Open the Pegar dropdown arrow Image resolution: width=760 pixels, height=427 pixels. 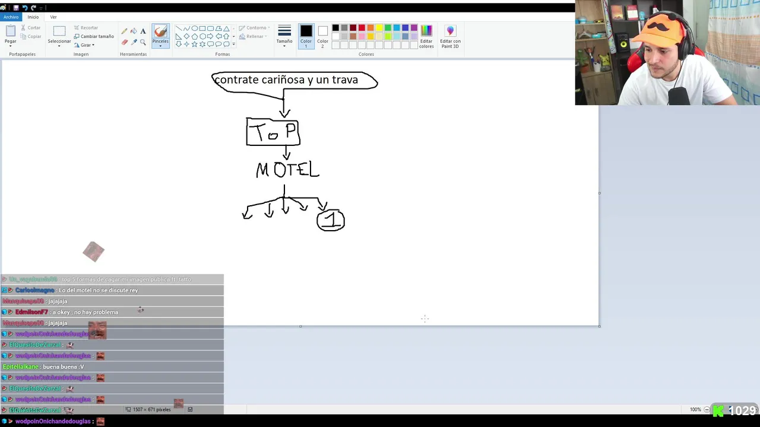pos(11,46)
